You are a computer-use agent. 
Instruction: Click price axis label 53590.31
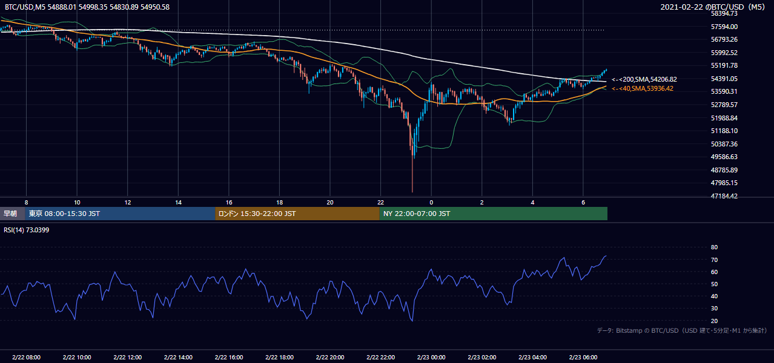click(724, 91)
